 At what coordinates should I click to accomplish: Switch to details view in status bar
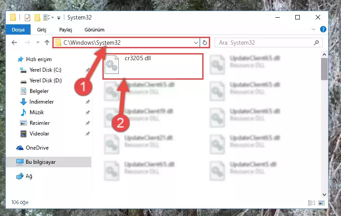point(312,203)
